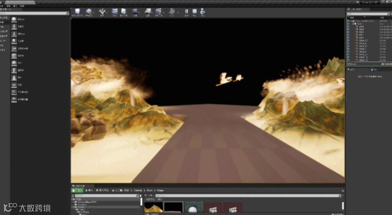Screen dimensions: 392x215
Task: Toggle visibility eye of outliner folder row
Action: click(x=348, y=24)
